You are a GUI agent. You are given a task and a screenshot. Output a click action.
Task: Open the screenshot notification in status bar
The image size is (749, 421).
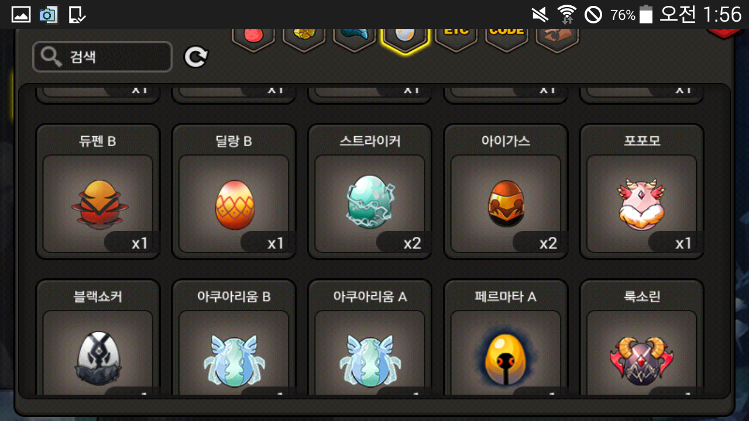(49, 15)
